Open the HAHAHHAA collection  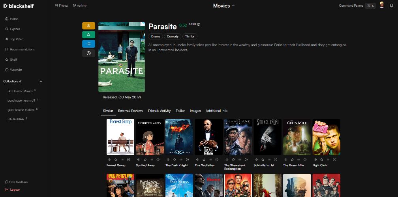[17, 119]
